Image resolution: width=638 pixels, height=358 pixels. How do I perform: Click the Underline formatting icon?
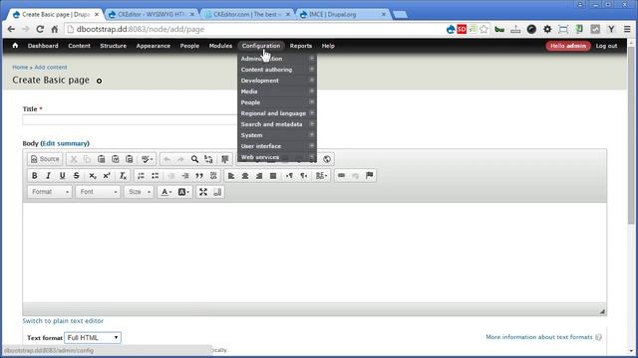(62, 176)
